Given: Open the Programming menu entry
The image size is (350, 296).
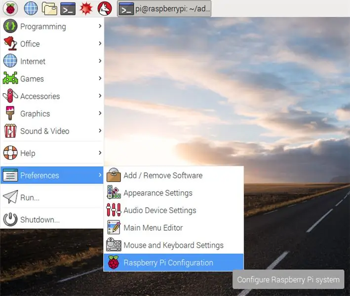Looking at the screenshot, I should point(52,26).
